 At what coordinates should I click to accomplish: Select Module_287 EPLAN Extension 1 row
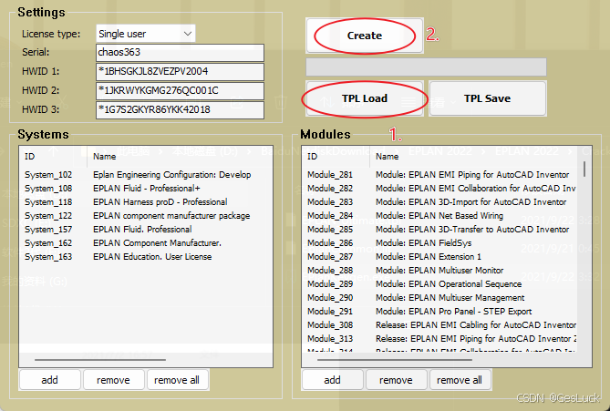click(x=440, y=257)
